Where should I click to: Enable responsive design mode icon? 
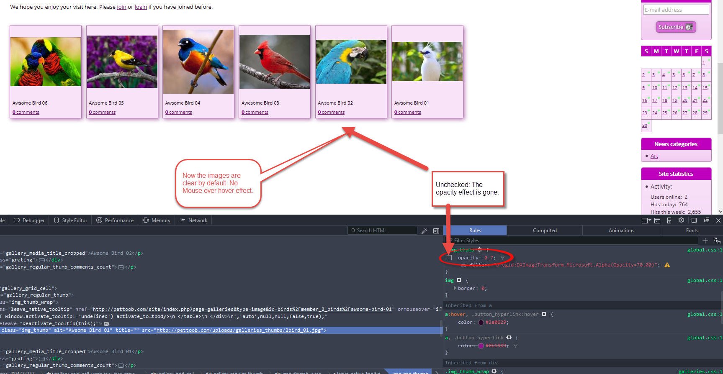click(669, 220)
